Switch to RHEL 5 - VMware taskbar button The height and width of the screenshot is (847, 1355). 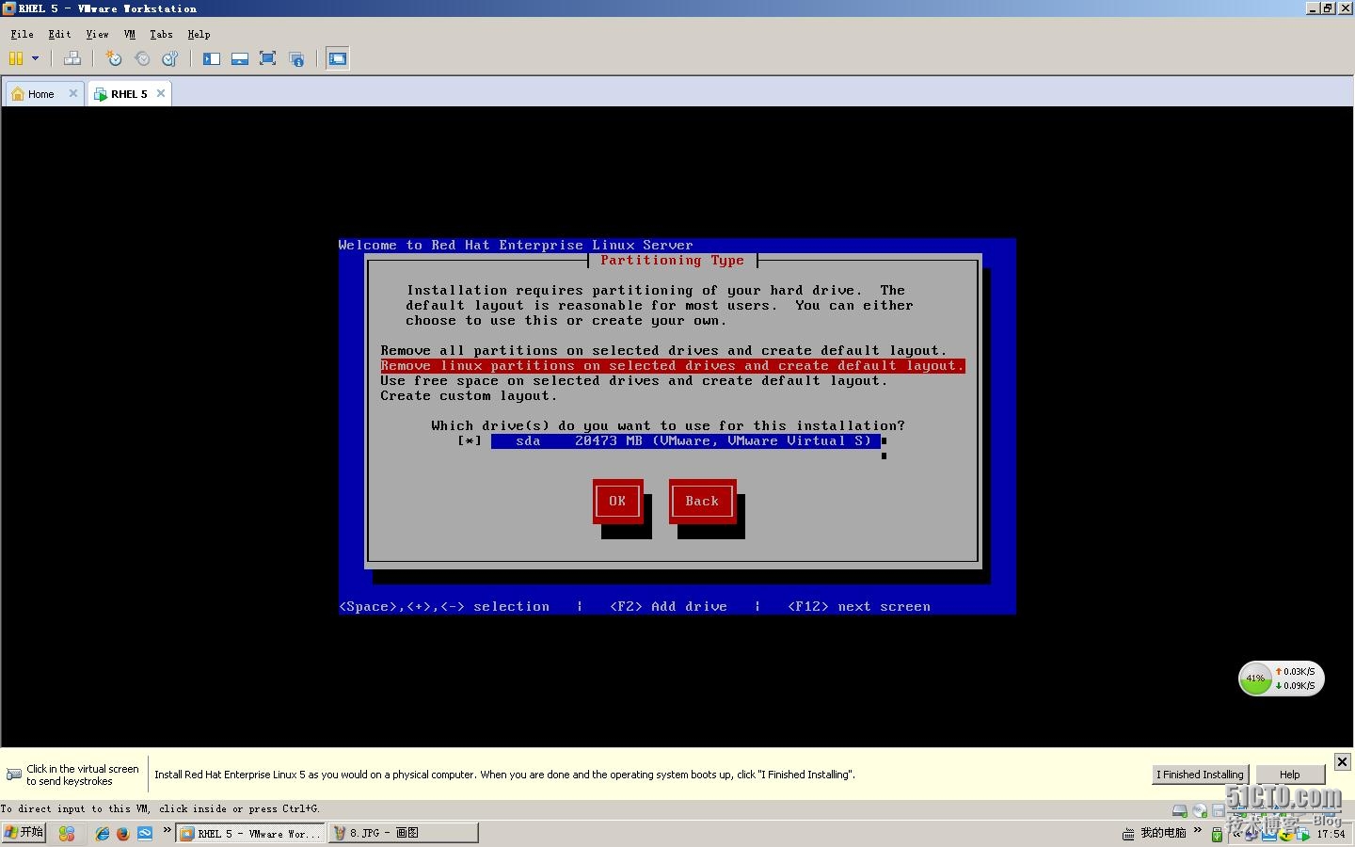pos(250,833)
